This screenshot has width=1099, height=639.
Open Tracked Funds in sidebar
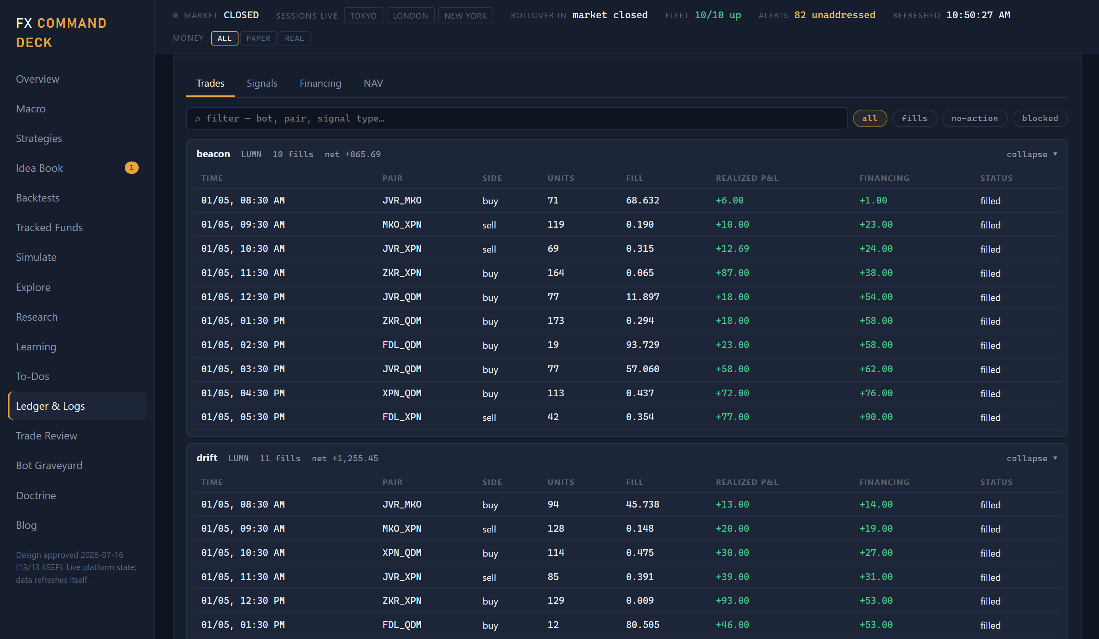(77, 228)
